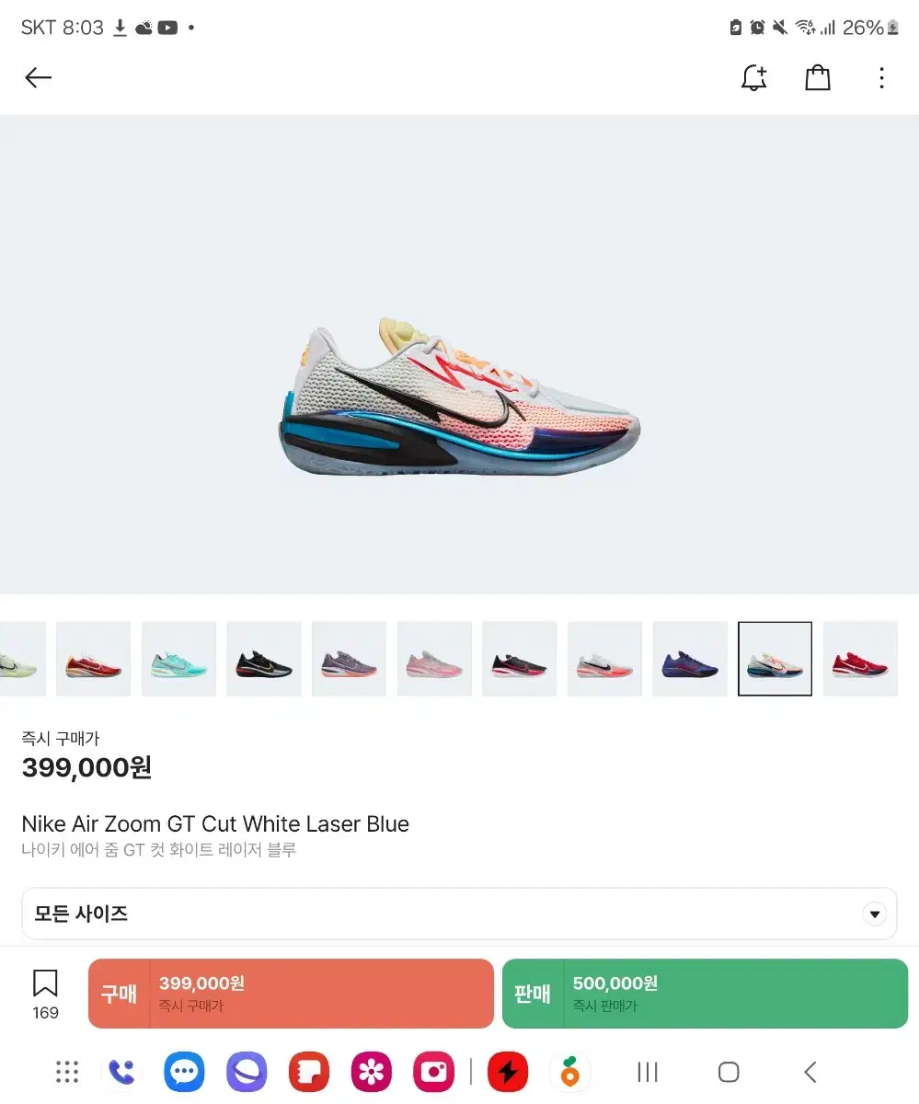Tap the green 판매 sell button

(x=705, y=994)
